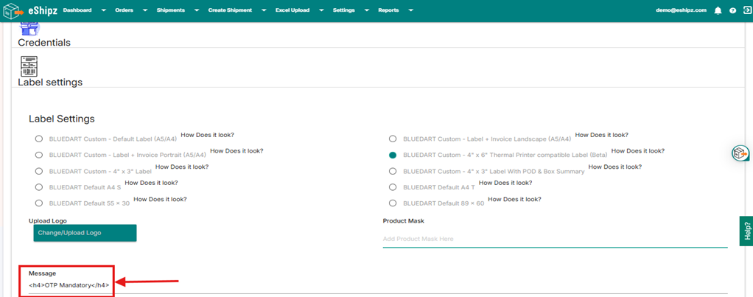Viewport: 753px width, 297px height.
Task: Preview how the Thermal Printer label looks
Action: 638,150
